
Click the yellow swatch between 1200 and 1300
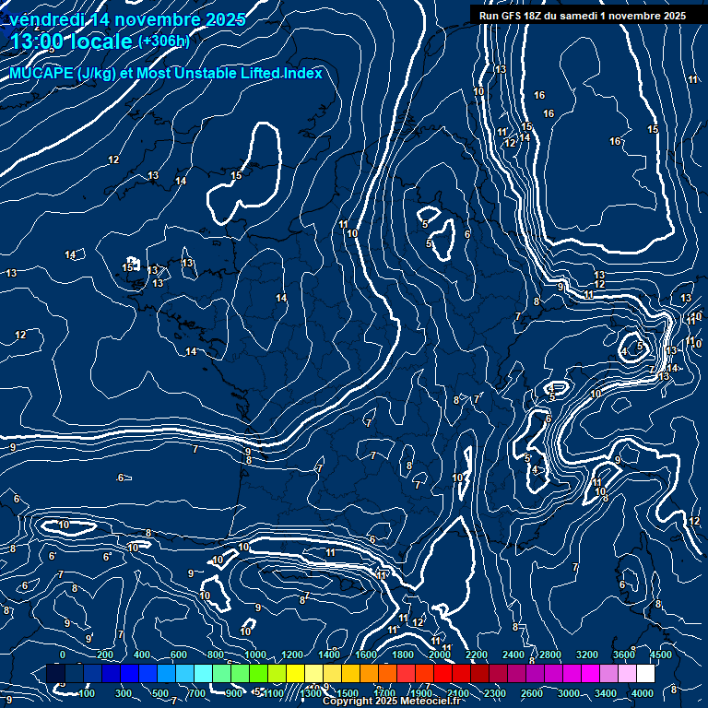pyautogui.click(x=295, y=673)
